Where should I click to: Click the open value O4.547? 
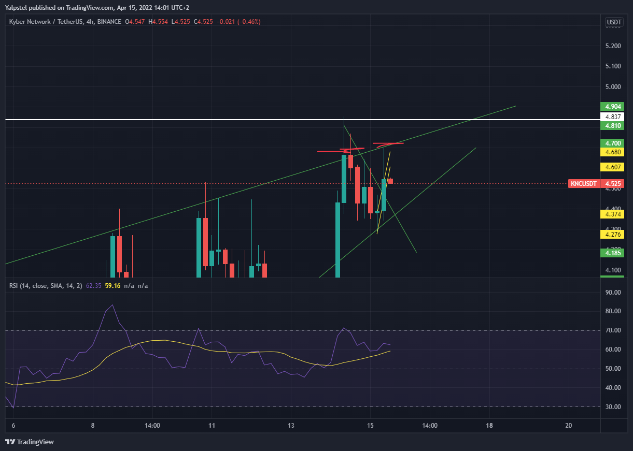(x=135, y=22)
